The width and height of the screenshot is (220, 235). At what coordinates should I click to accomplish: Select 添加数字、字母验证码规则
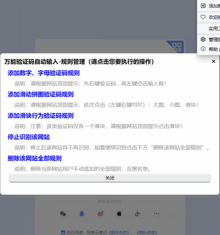44,73
